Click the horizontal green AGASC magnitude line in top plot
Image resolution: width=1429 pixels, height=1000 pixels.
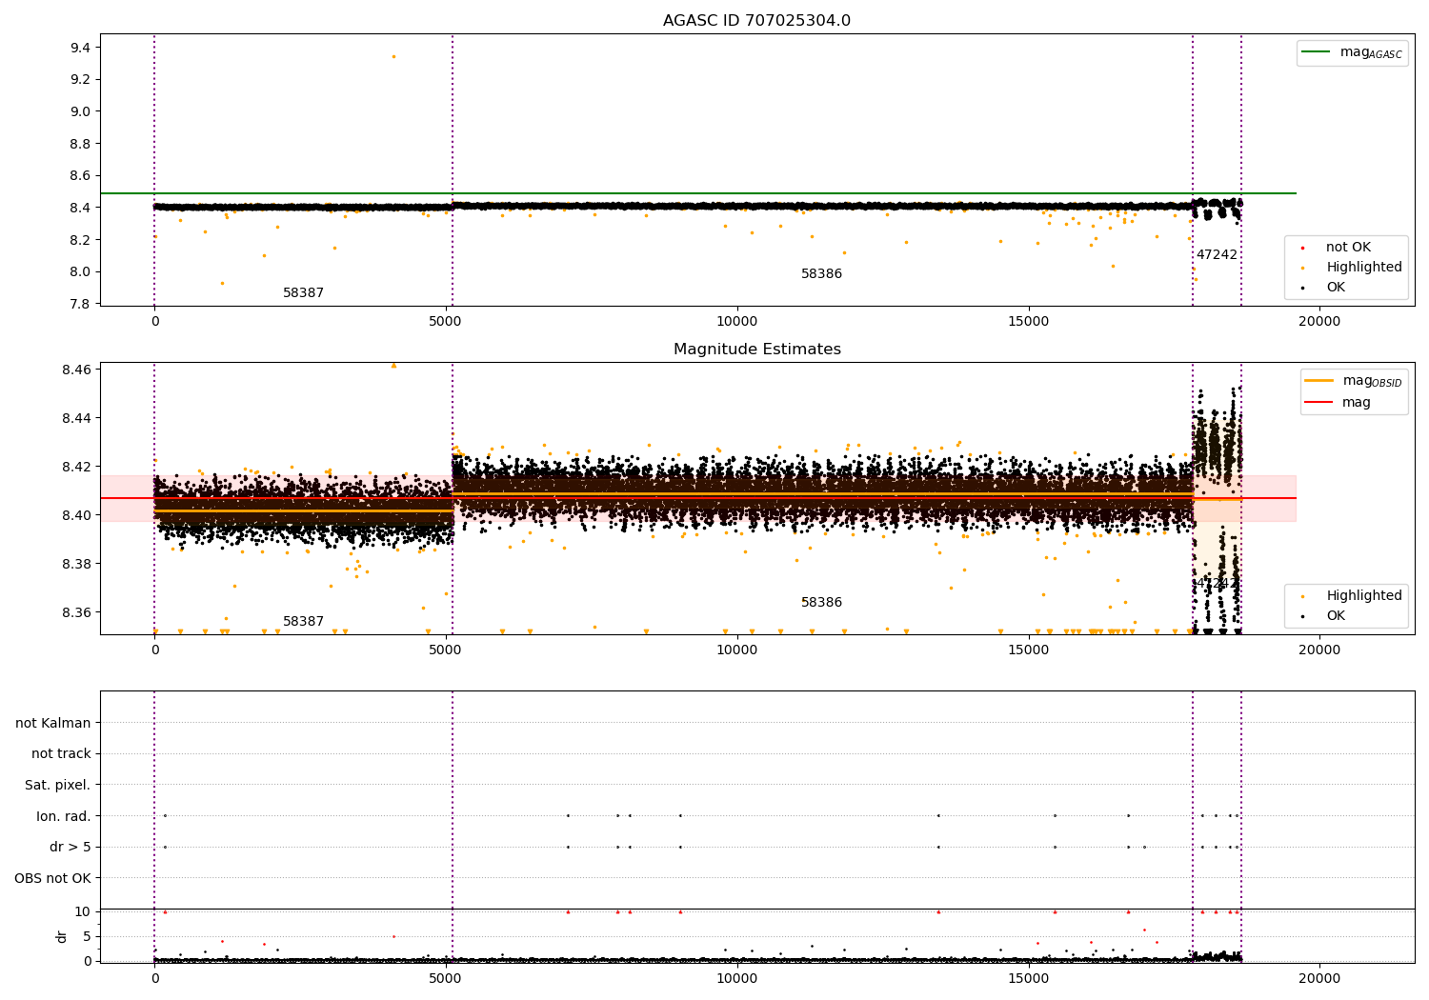tap(698, 193)
